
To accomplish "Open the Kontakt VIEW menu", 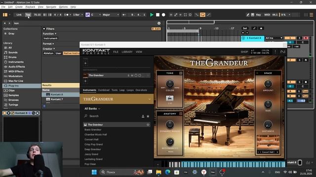I will pyautogui.click(x=139, y=52).
